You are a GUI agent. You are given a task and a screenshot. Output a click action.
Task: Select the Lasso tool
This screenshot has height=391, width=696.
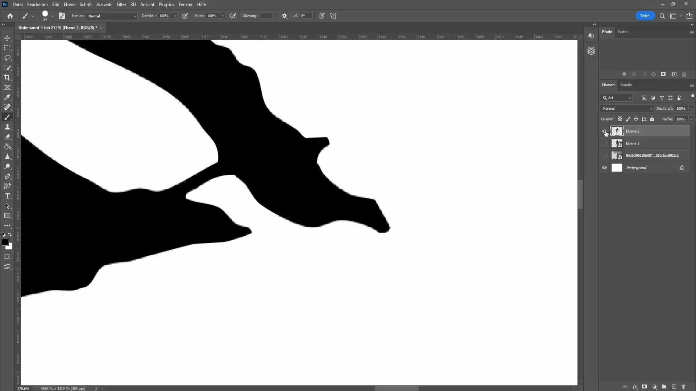(7, 58)
